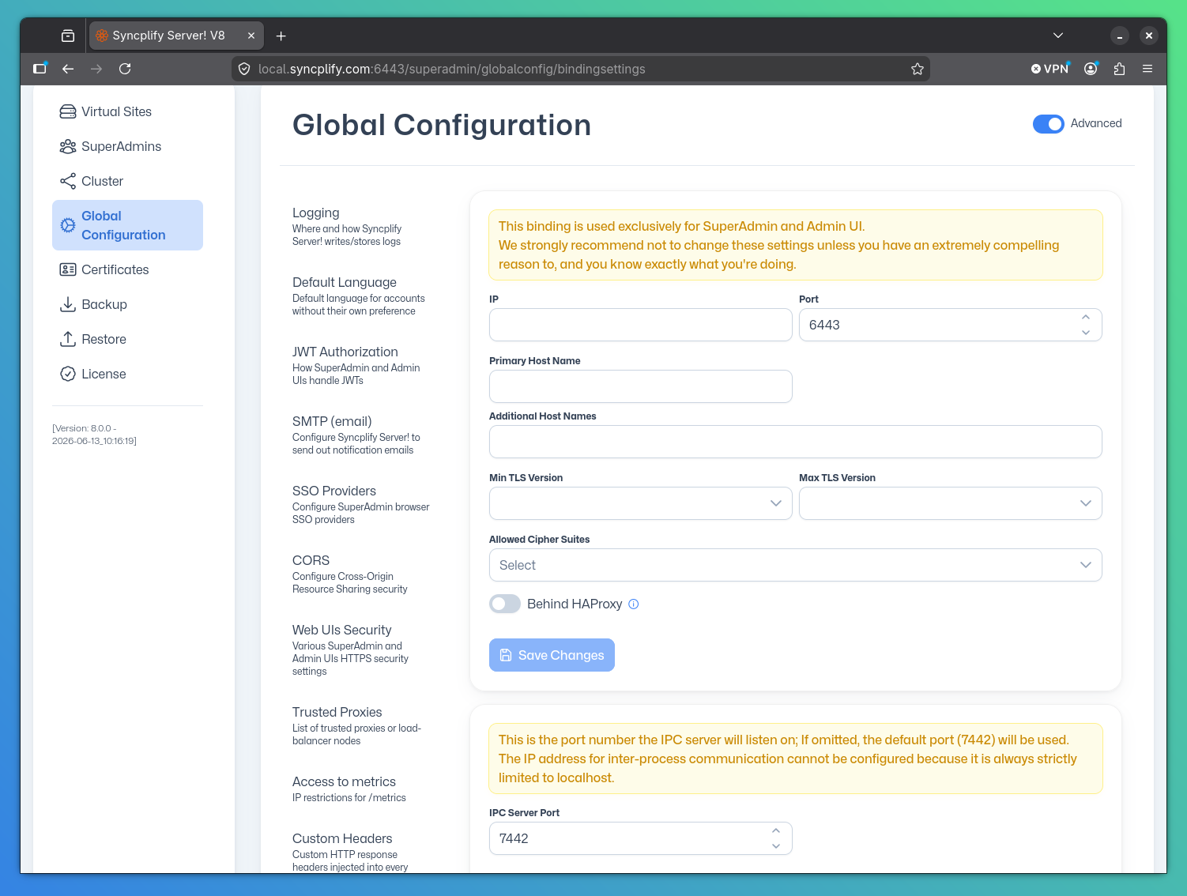Enable the Behind HAProxy switch
This screenshot has height=896, width=1187.
[x=505, y=604]
